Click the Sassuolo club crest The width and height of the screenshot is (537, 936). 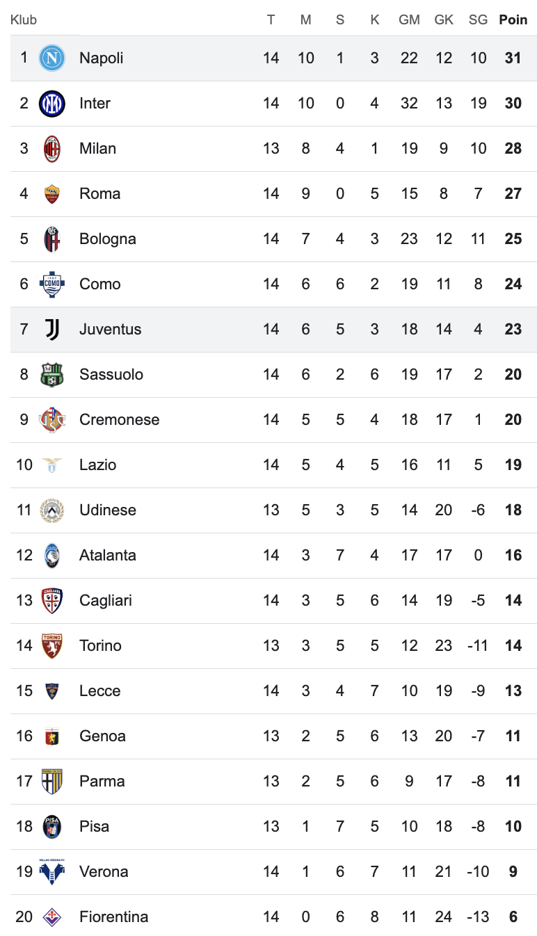point(52,374)
